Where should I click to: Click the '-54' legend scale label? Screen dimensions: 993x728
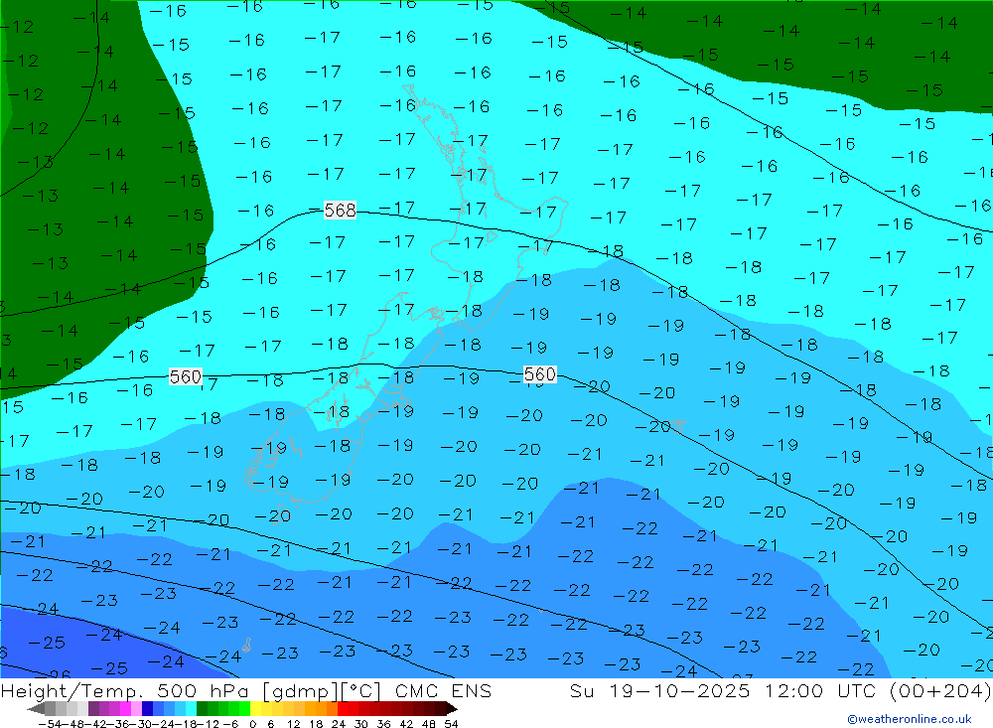[x=50, y=724]
